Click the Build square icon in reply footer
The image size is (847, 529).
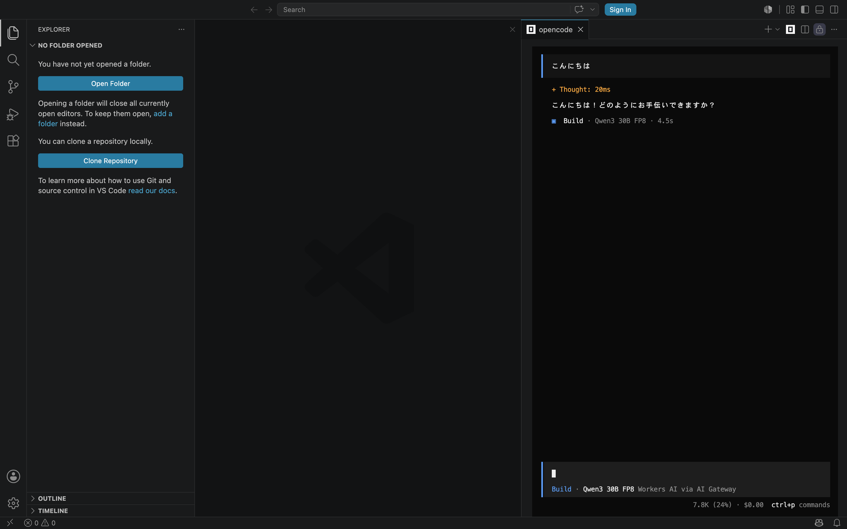[x=554, y=121]
